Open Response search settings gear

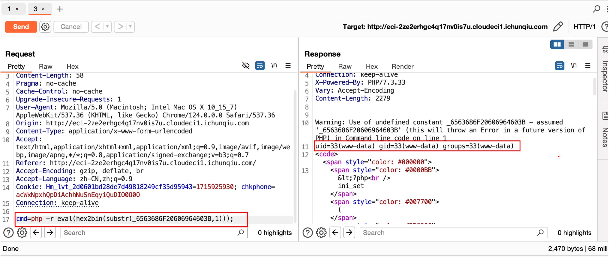321,233
